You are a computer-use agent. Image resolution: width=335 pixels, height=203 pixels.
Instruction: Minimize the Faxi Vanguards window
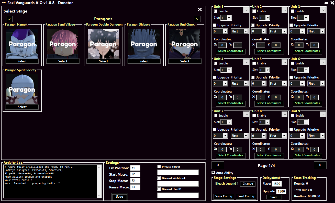326,3
